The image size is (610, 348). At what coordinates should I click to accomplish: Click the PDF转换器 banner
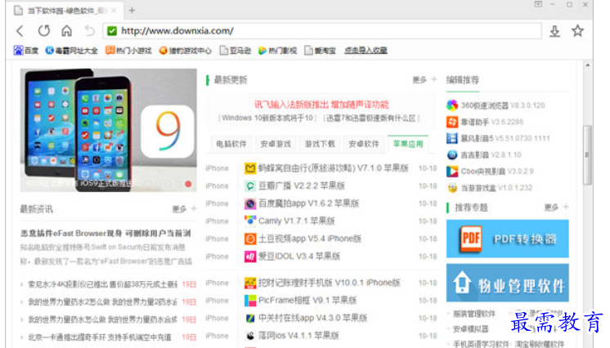point(507,239)
